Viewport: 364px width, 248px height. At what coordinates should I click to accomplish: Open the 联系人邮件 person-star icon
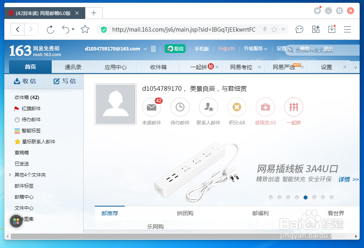pos(208,107)
